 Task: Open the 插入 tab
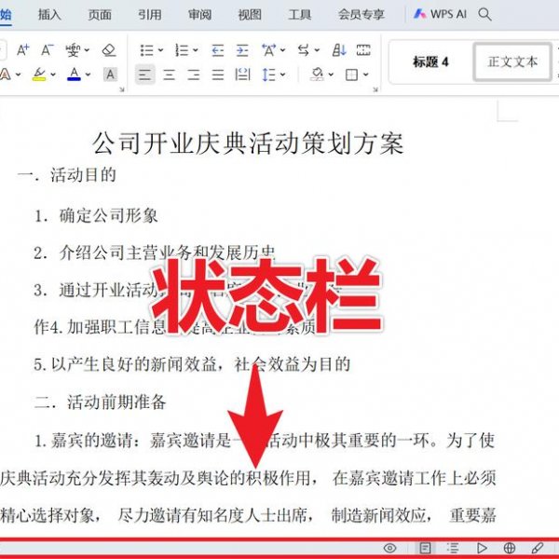tap(49, 15)
